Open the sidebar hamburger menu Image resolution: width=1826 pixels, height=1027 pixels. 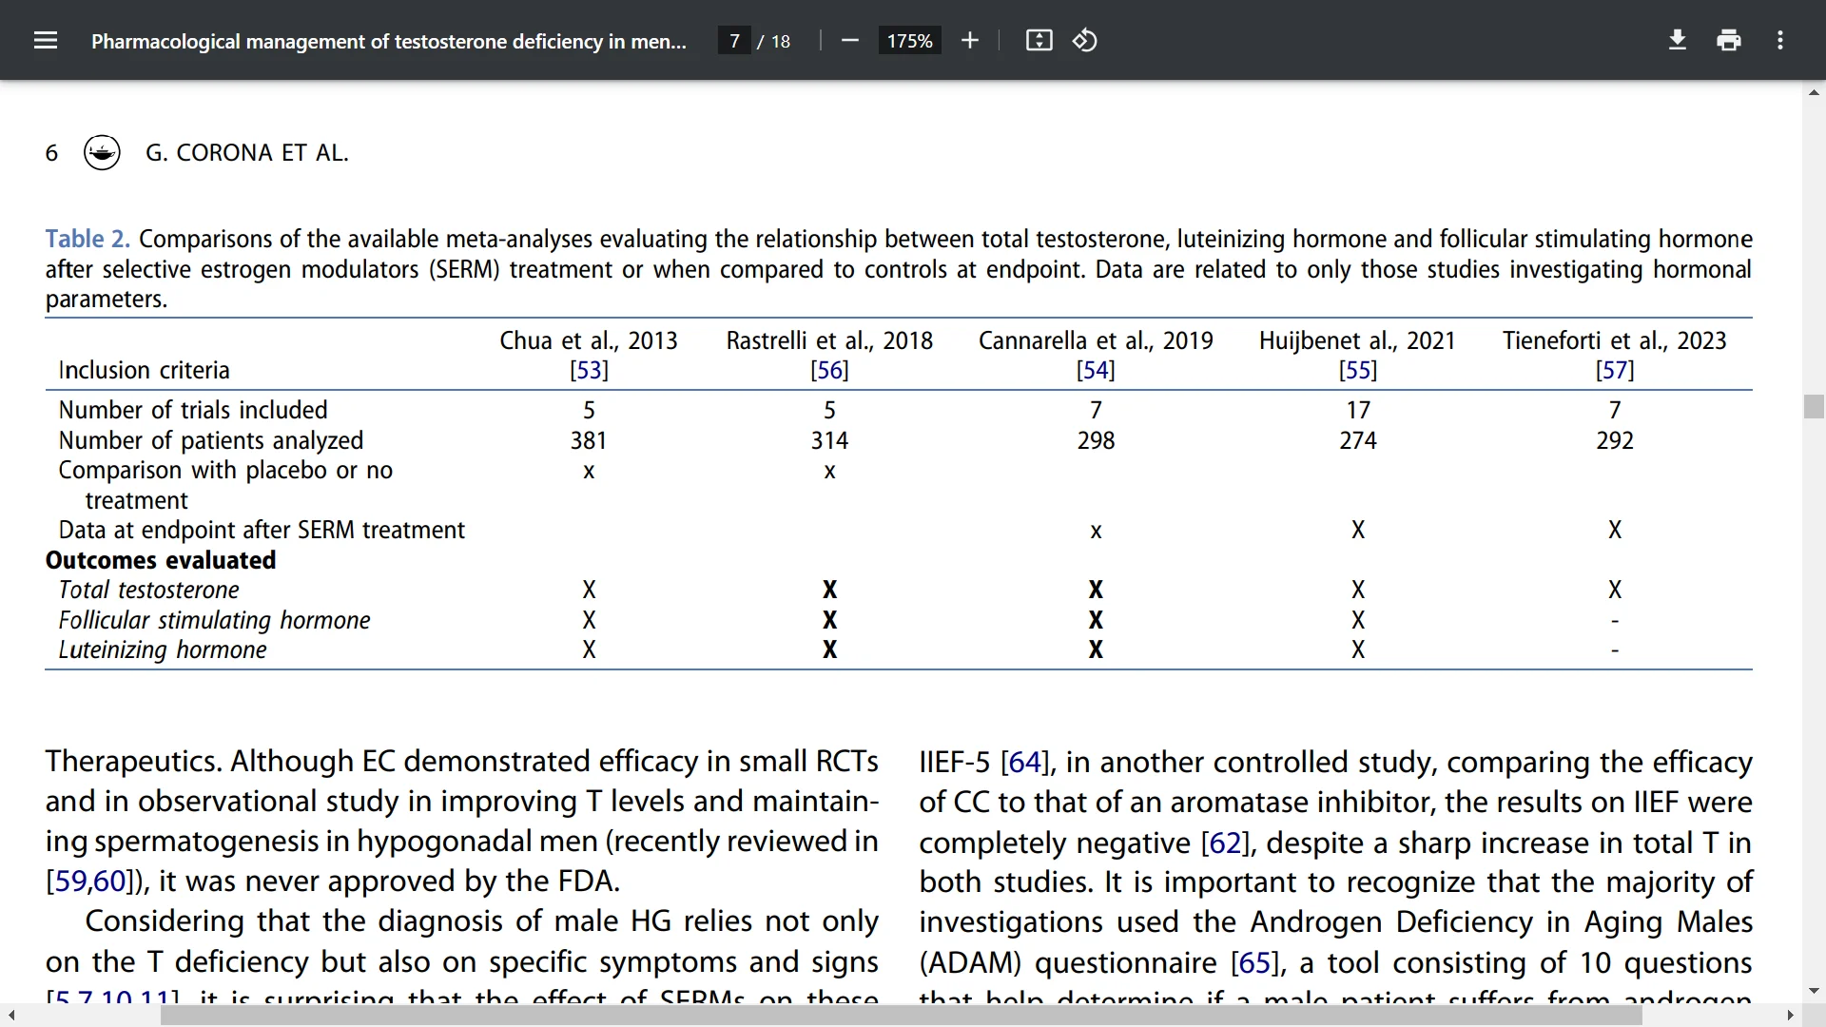point(46,40)
